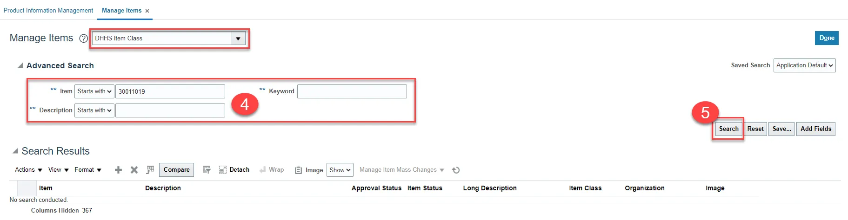Screen dimensions: 848x220
Task: Close the Manage Items tab
Action: [x=147, y=11]
